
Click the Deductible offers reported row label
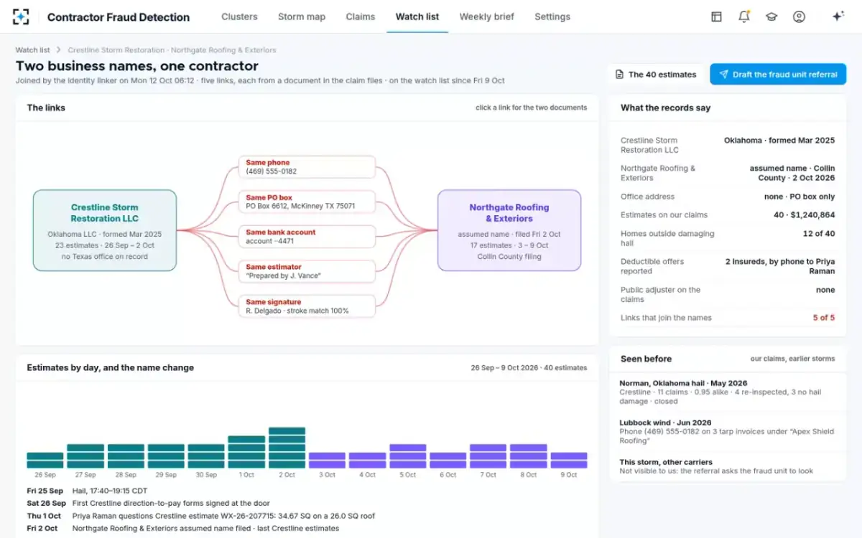click(x=652, y=266)
